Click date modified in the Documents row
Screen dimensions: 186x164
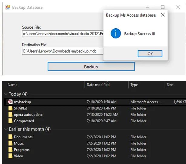[101, 137]
